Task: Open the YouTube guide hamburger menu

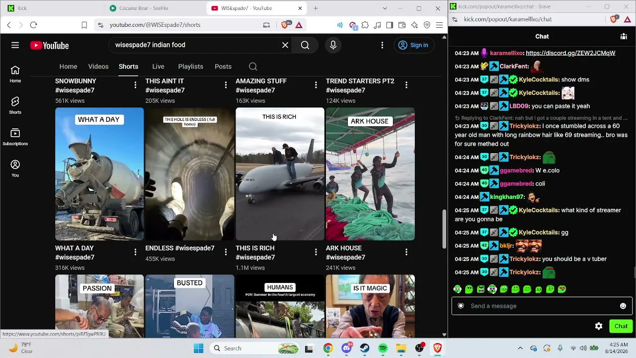Action: click(x=15, y=45)
